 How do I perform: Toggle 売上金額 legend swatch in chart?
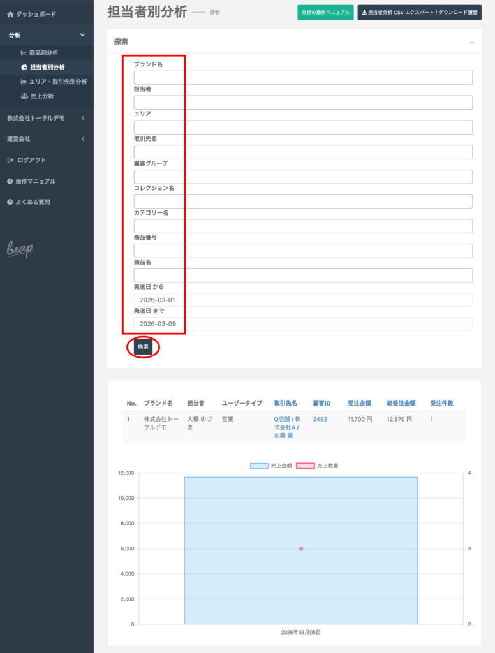click(x=259, y=466)
